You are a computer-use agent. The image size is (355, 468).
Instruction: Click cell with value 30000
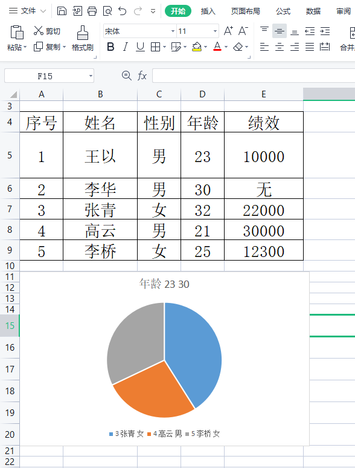pos(264,230)
